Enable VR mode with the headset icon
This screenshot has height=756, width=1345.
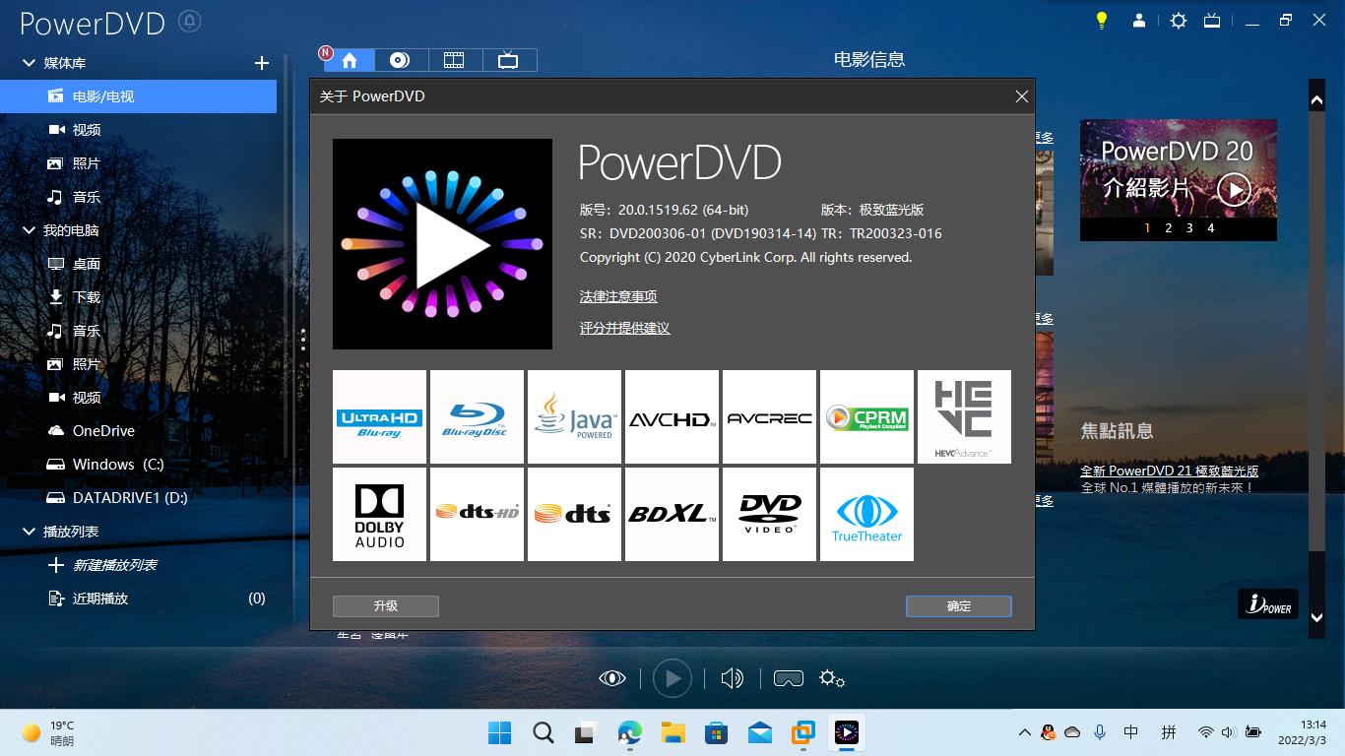click(789, 678)
